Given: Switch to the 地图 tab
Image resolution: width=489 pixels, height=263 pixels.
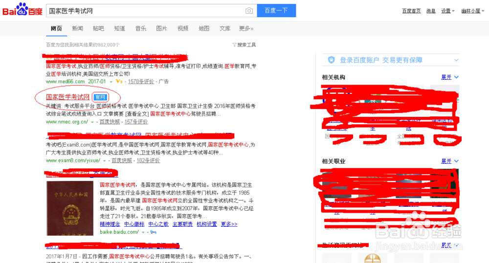Looking at the screenshot, I should pos(204,28).
